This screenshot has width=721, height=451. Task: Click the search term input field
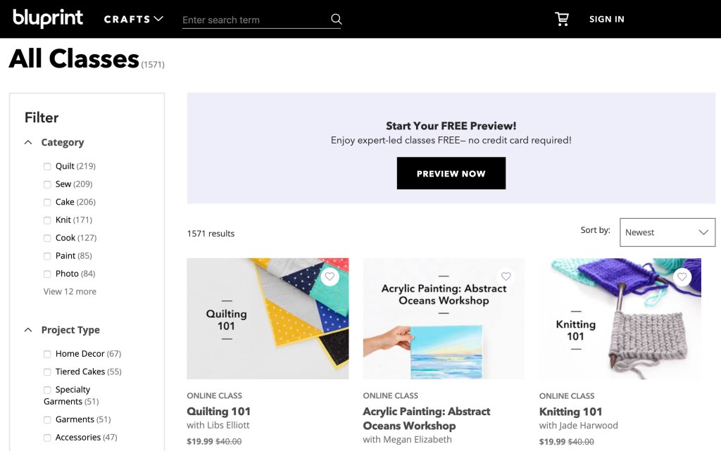(x=253, y=20)
